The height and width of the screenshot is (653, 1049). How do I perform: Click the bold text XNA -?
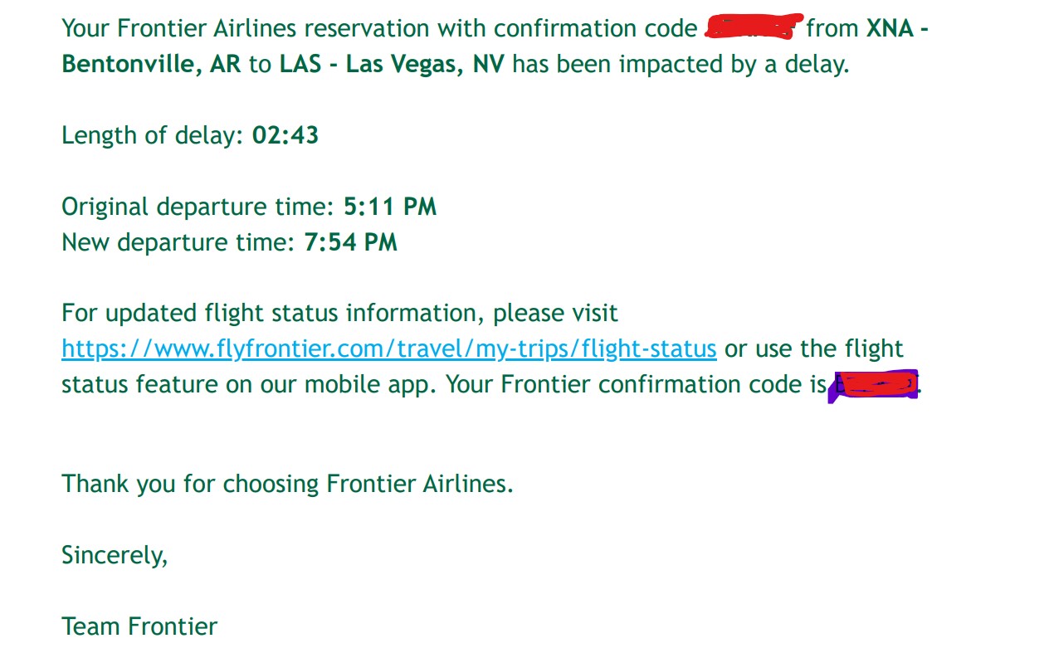point(898,28)
